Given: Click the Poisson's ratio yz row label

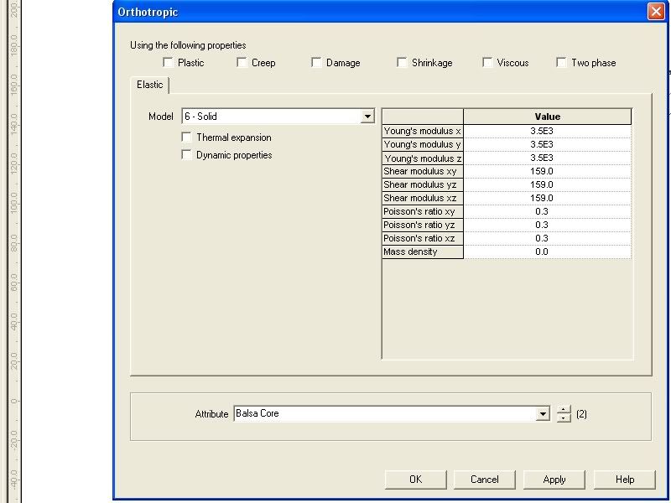Looking at the screenshot, I should [x=423, y=225].
